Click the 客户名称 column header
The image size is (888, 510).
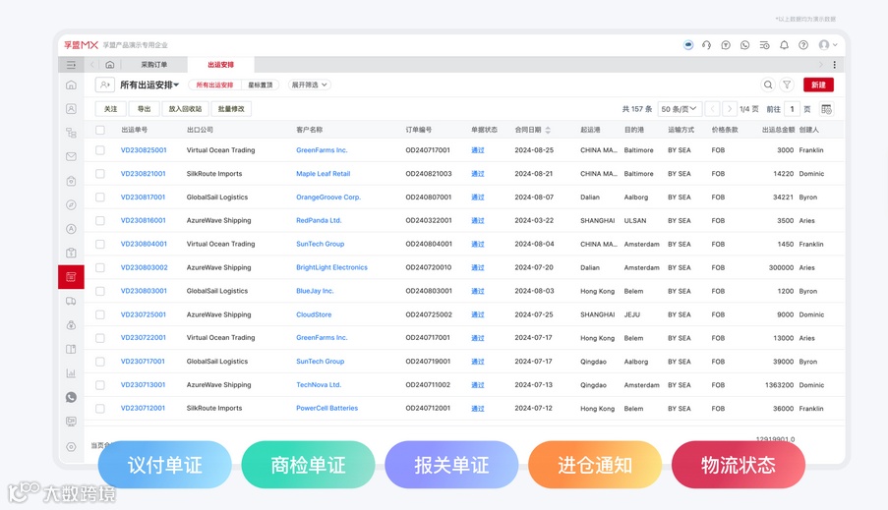[x=309, y=130]
